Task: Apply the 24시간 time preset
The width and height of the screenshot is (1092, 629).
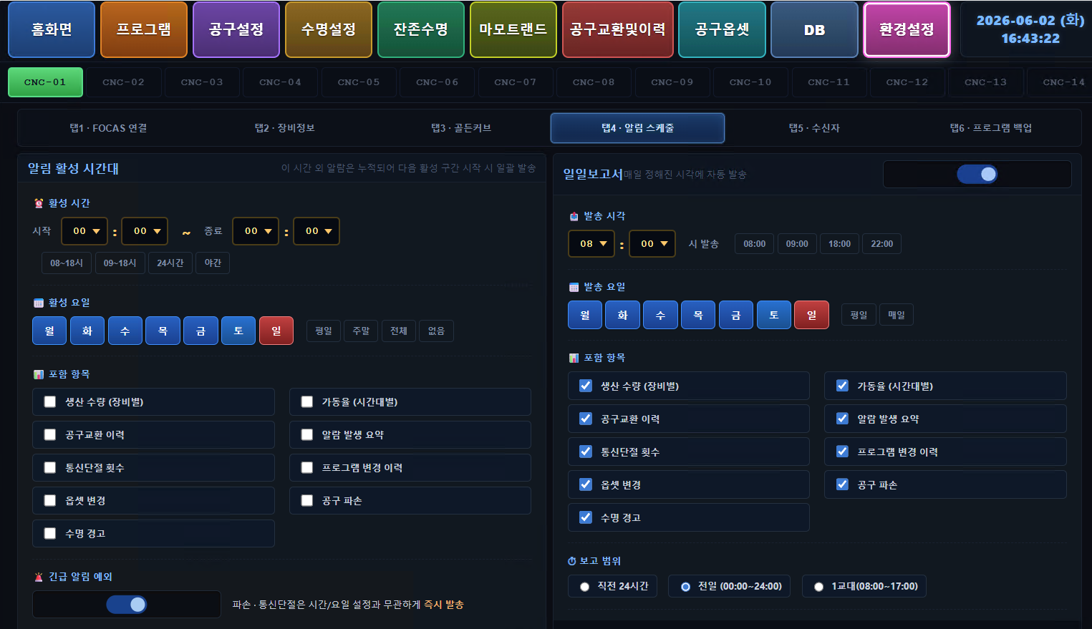Action: 170,263
